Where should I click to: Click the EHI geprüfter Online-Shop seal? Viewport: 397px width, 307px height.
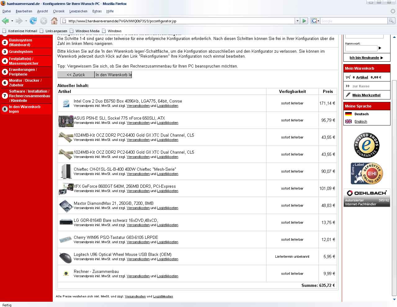[367, 173]
